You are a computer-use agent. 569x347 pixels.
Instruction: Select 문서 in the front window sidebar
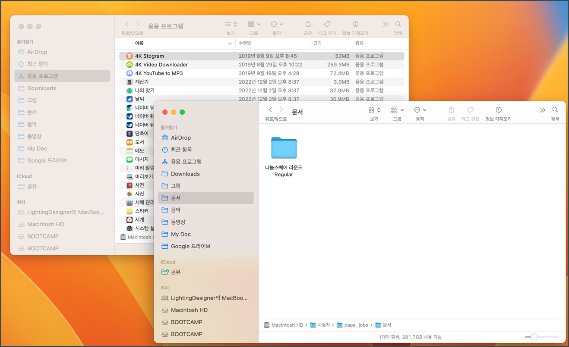206,198
